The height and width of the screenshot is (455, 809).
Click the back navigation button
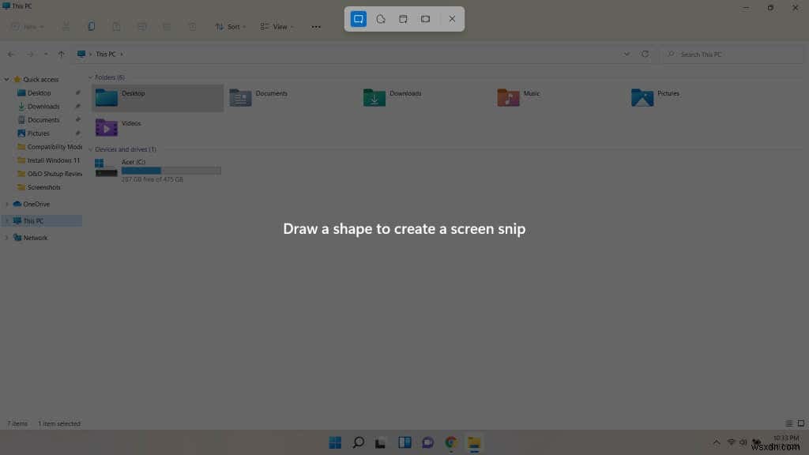[11, 54]
